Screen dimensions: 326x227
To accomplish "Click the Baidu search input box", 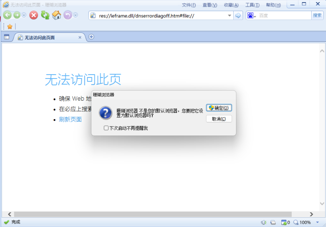I will point(284,16).
